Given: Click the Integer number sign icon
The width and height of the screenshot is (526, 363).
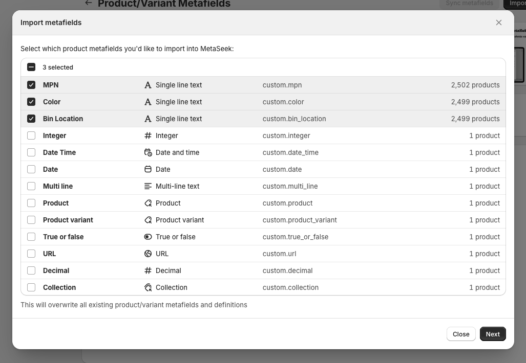Looking at the screenshot, I should (x=148, y=135).
